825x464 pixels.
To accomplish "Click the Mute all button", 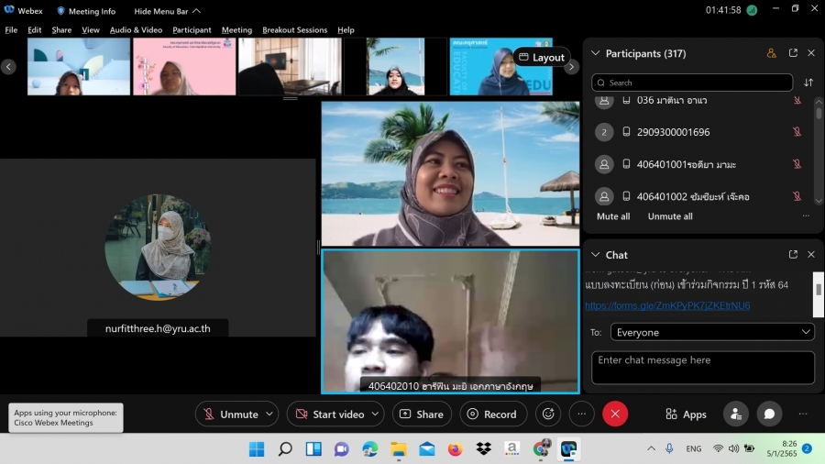I will point(613,216).
